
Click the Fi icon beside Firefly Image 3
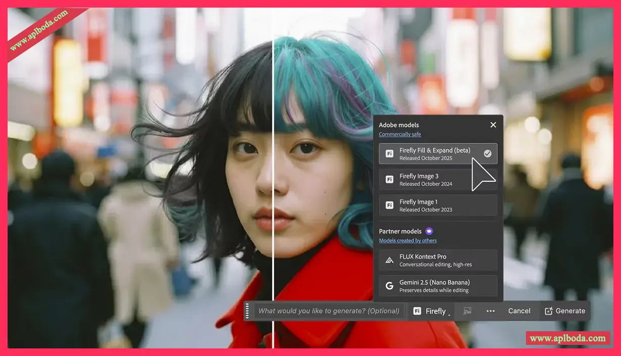click(x=390, y=180)
